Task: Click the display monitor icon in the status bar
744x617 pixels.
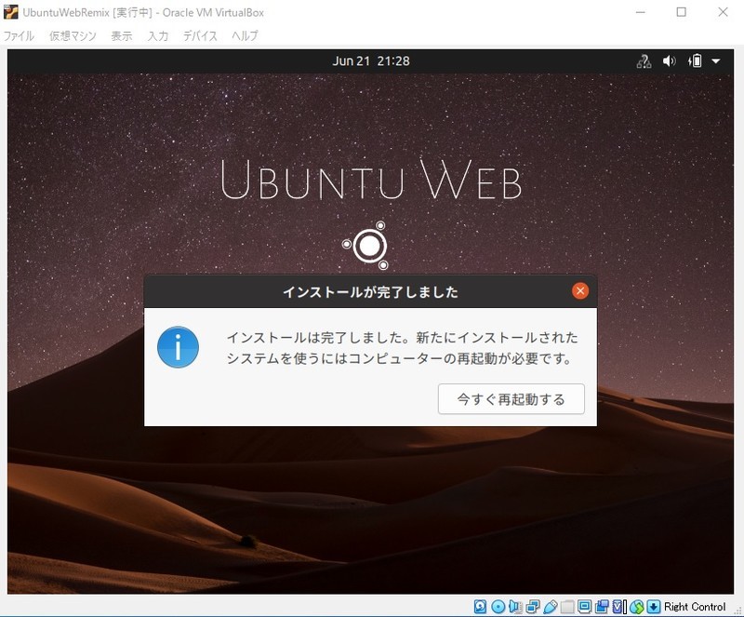Action: point(585,607)
